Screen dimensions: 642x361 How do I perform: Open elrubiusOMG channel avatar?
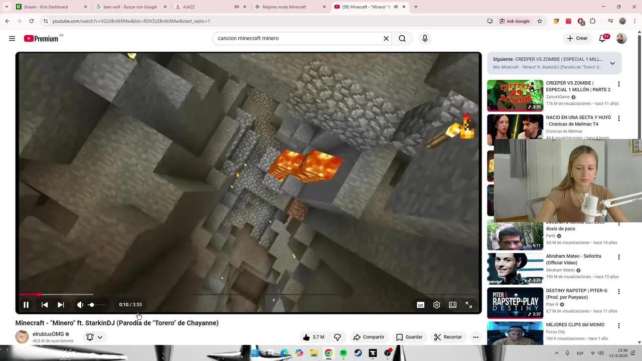point(22,337)
